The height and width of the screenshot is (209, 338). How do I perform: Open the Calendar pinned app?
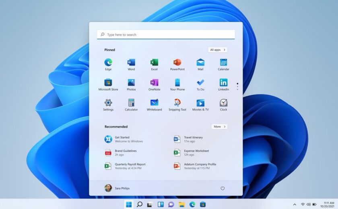coord(224,65)
